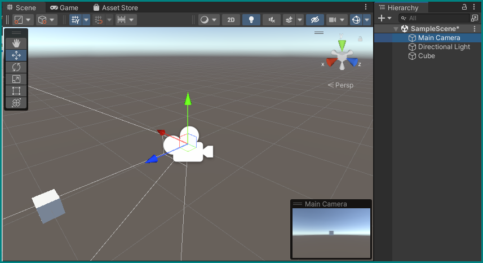Toggle 2D view mode

[231, 20]
